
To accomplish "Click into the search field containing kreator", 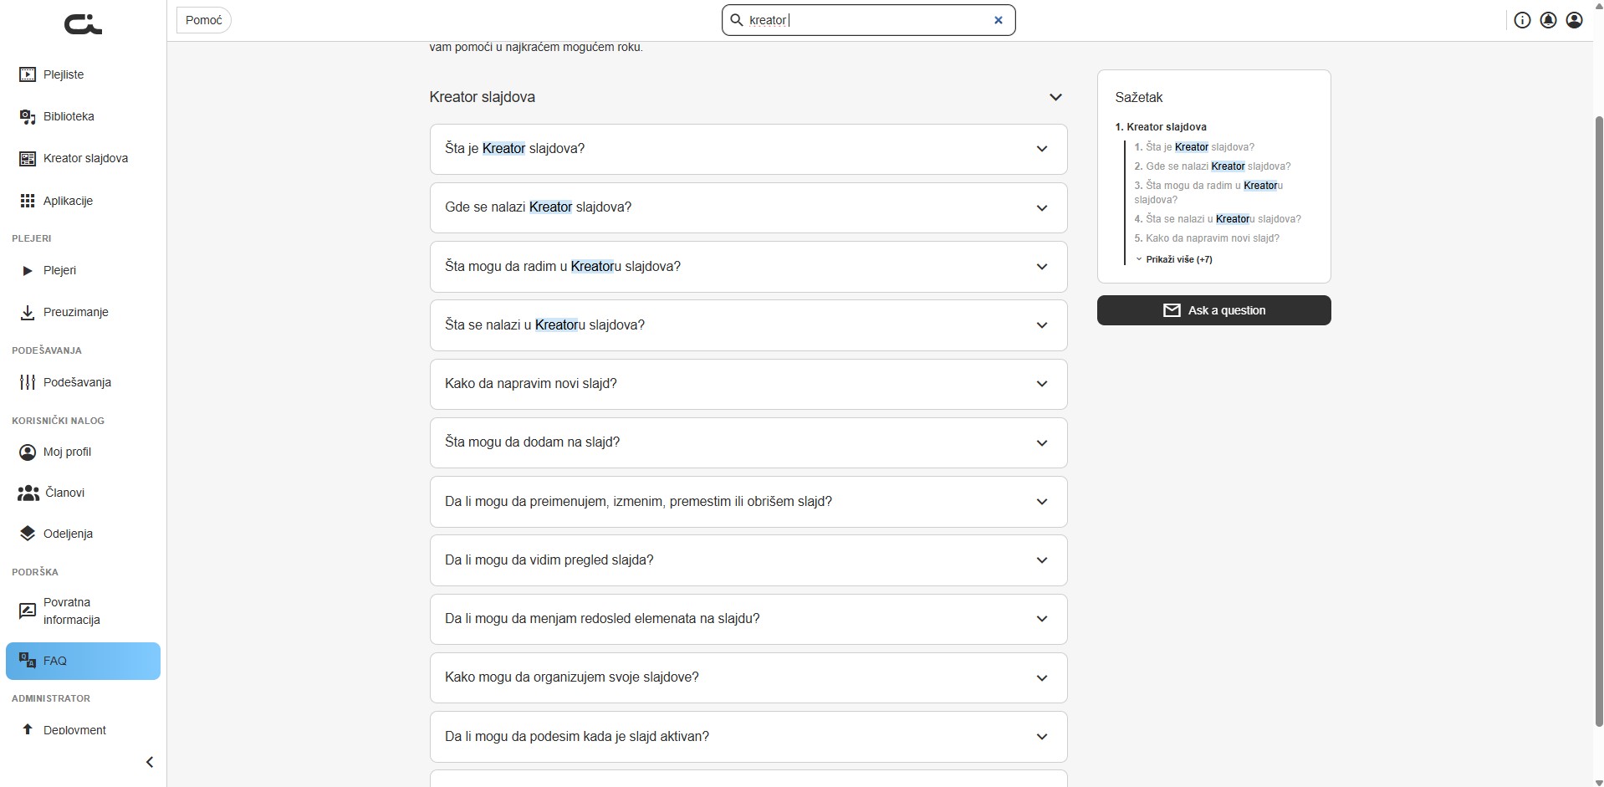I will [x=868, y=20].
